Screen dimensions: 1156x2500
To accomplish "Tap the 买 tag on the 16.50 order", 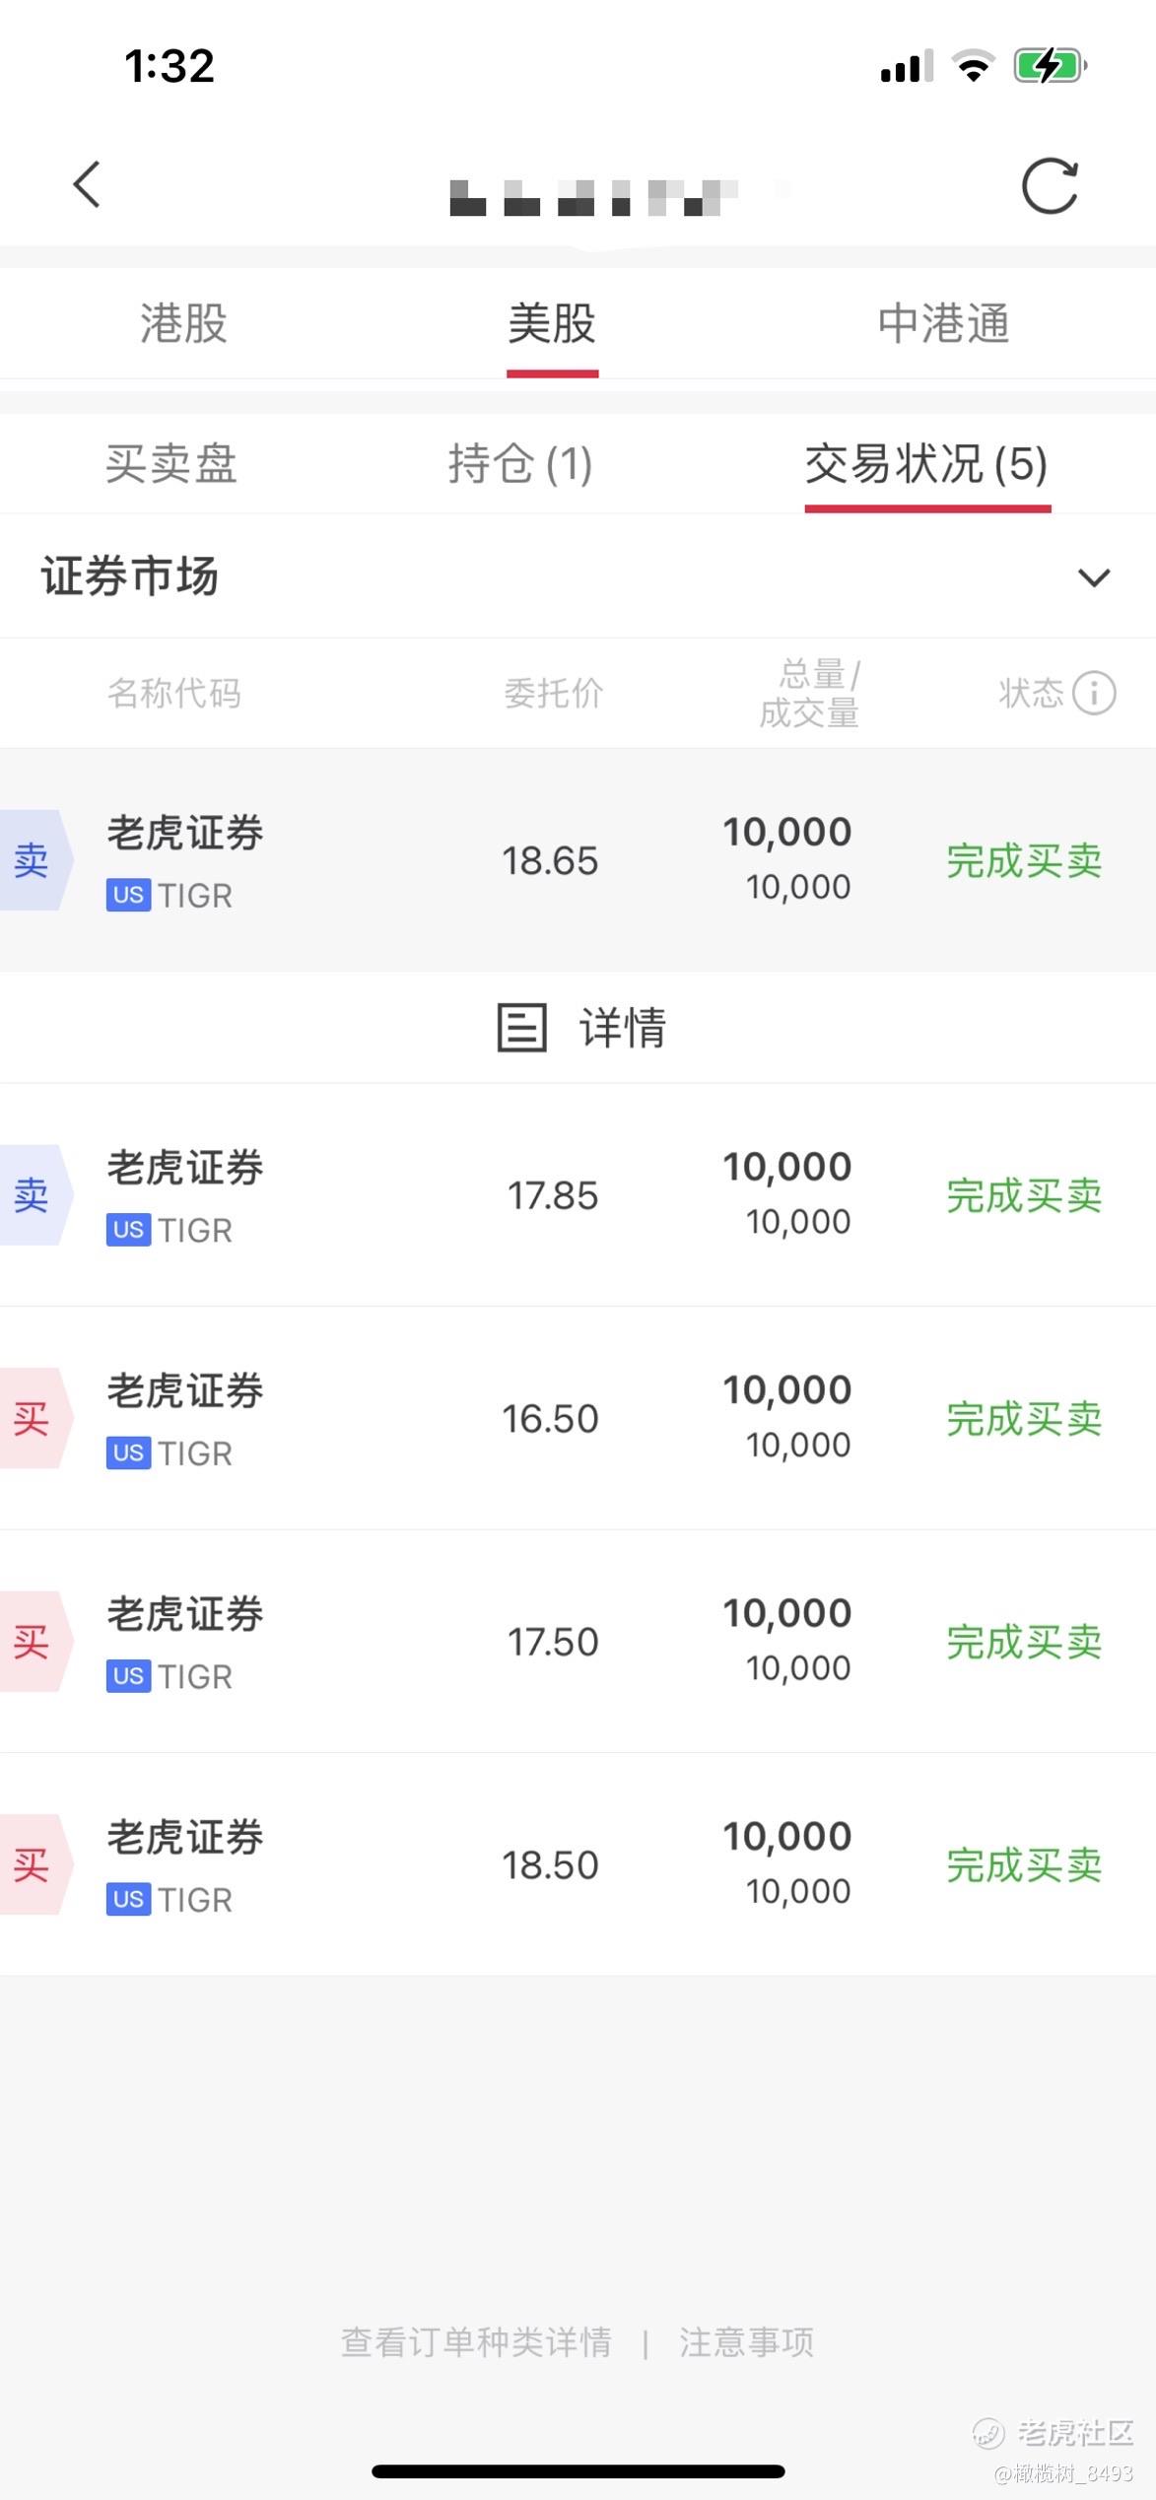I will (34, 1419).
